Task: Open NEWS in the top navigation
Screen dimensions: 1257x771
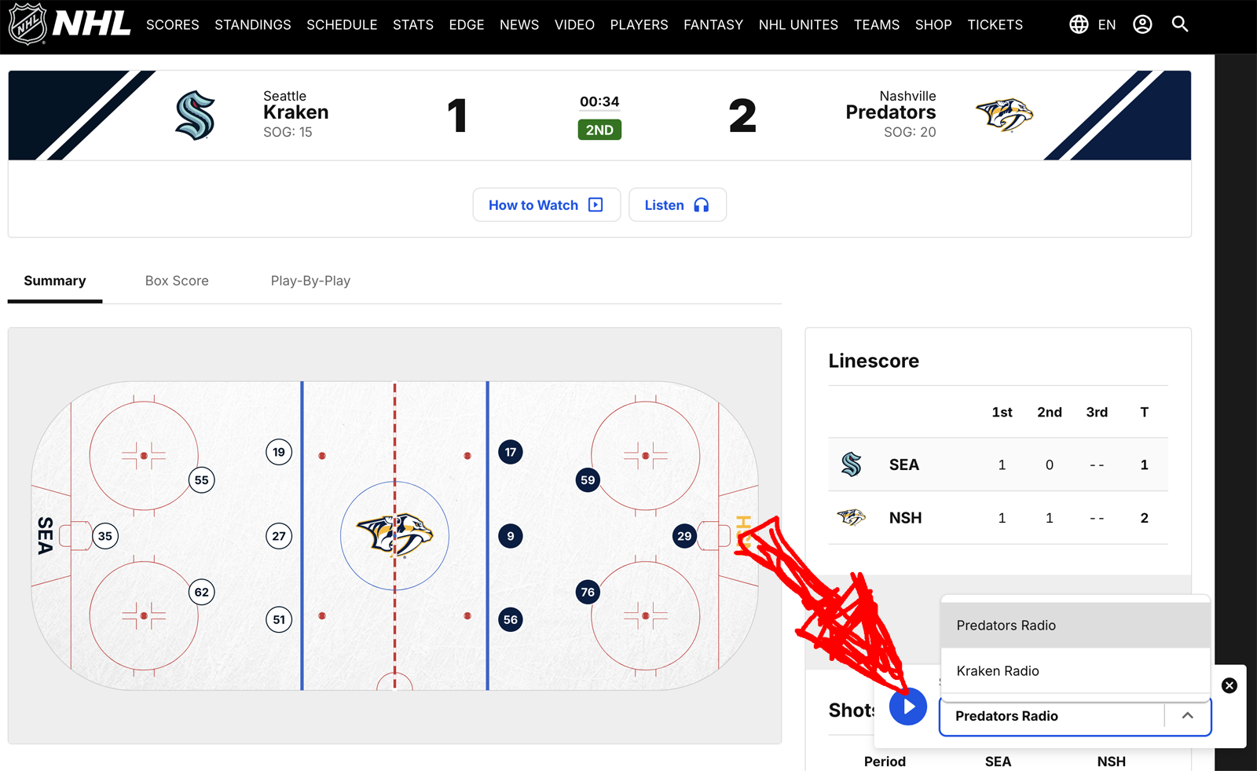Action: (519, 24)
